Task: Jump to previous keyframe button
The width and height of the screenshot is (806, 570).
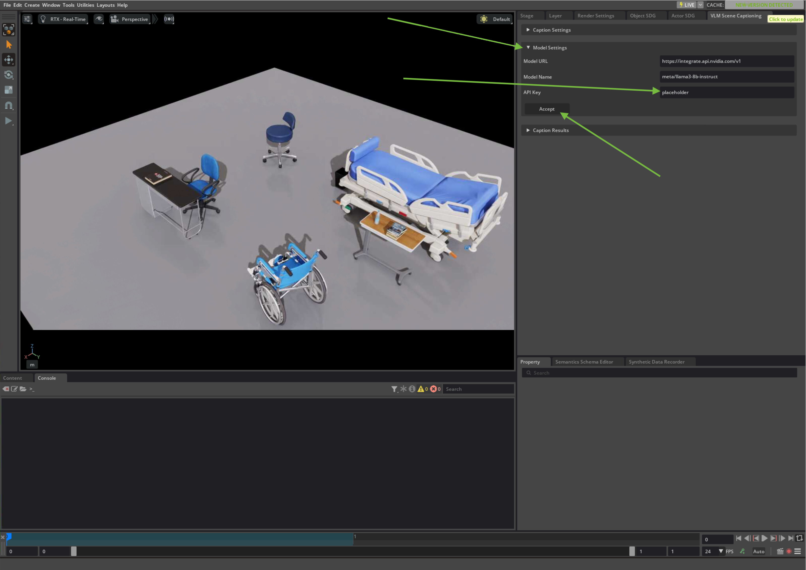Action: (x=756, y=538)
